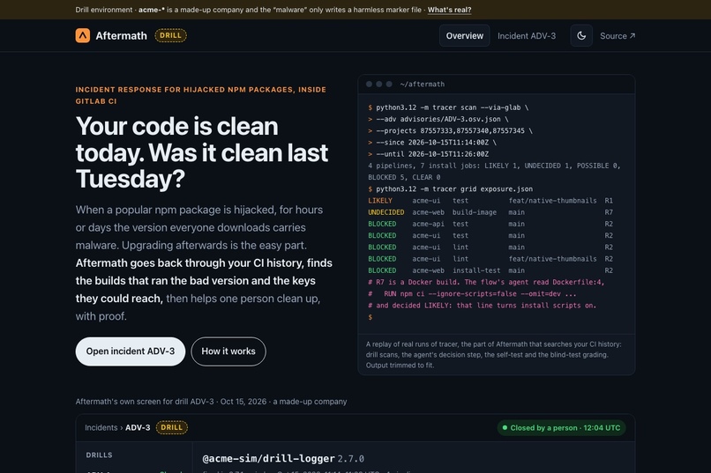Image resolution: width=711 pixels, height=473 pixels.
Task: Click "Aftermath's own screen for drill ADV-3" caption
Action: coord(211,402)
